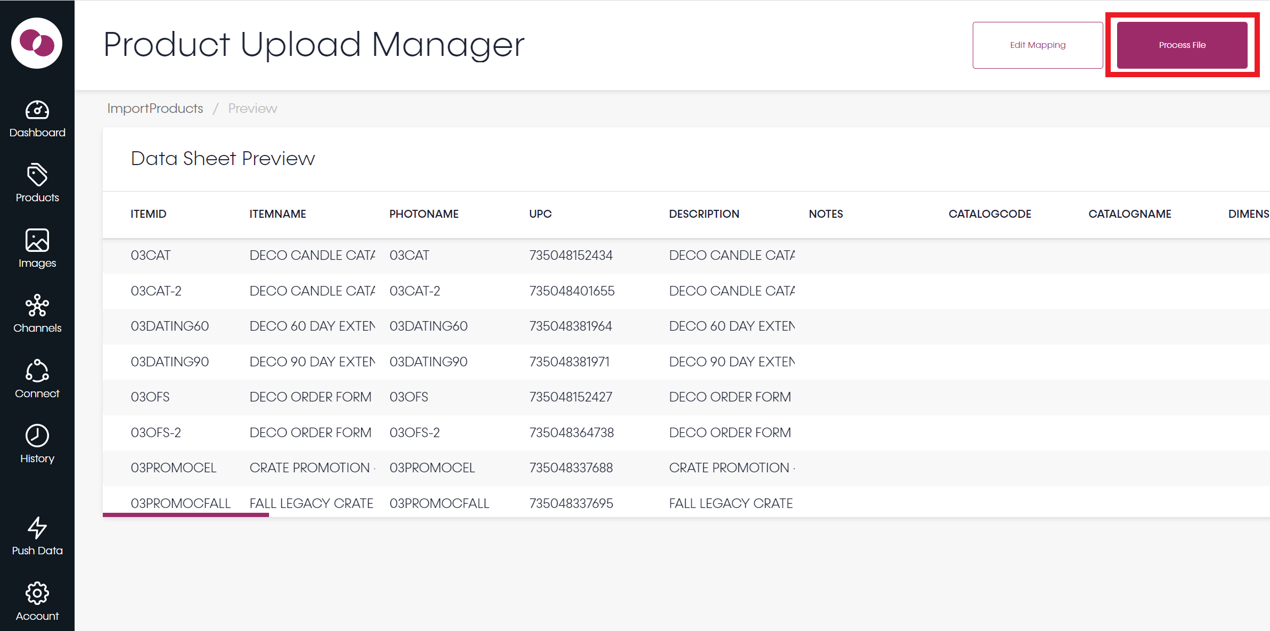
Task: Click ITEMID cell 03OFS
Action: 150,397
